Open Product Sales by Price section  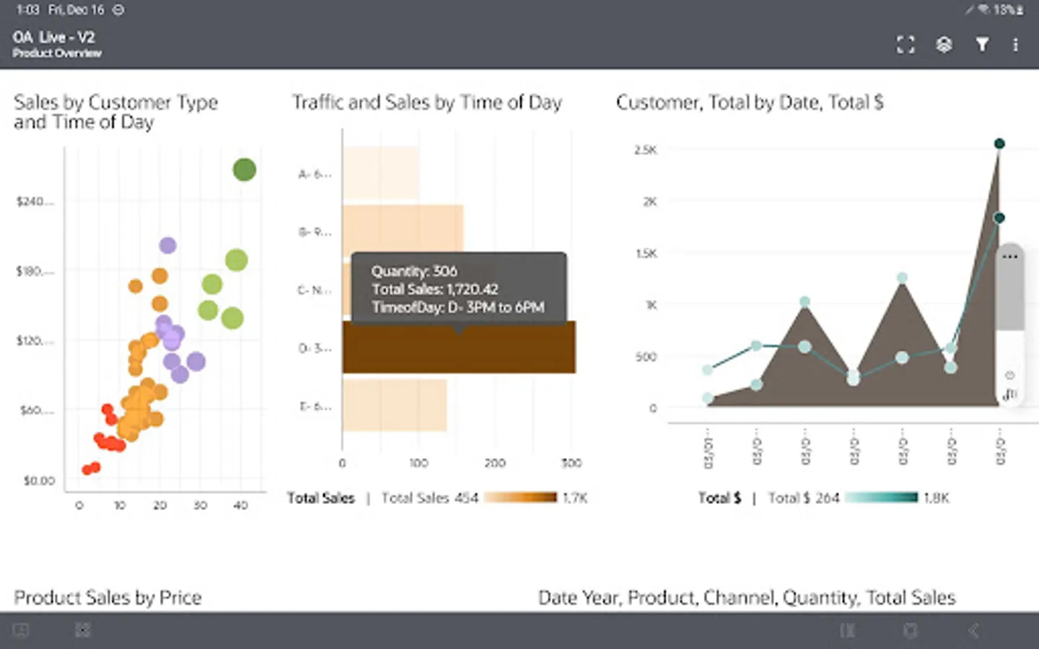pos(108,597)
